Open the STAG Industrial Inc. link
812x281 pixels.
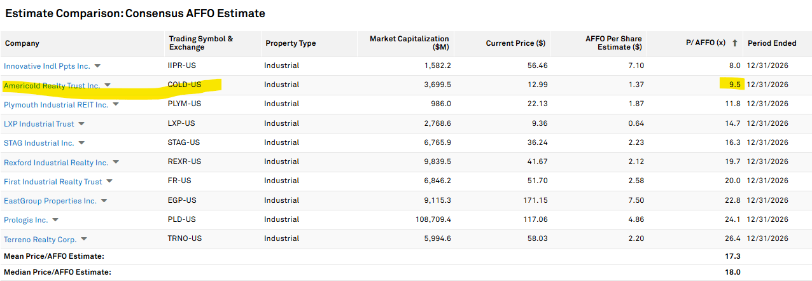tap(39, 143)
